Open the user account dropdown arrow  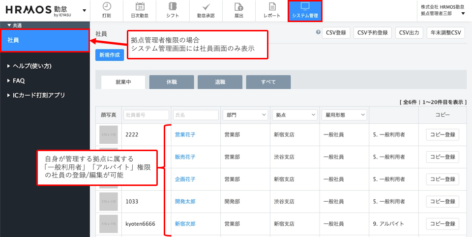tap(463, 13)
